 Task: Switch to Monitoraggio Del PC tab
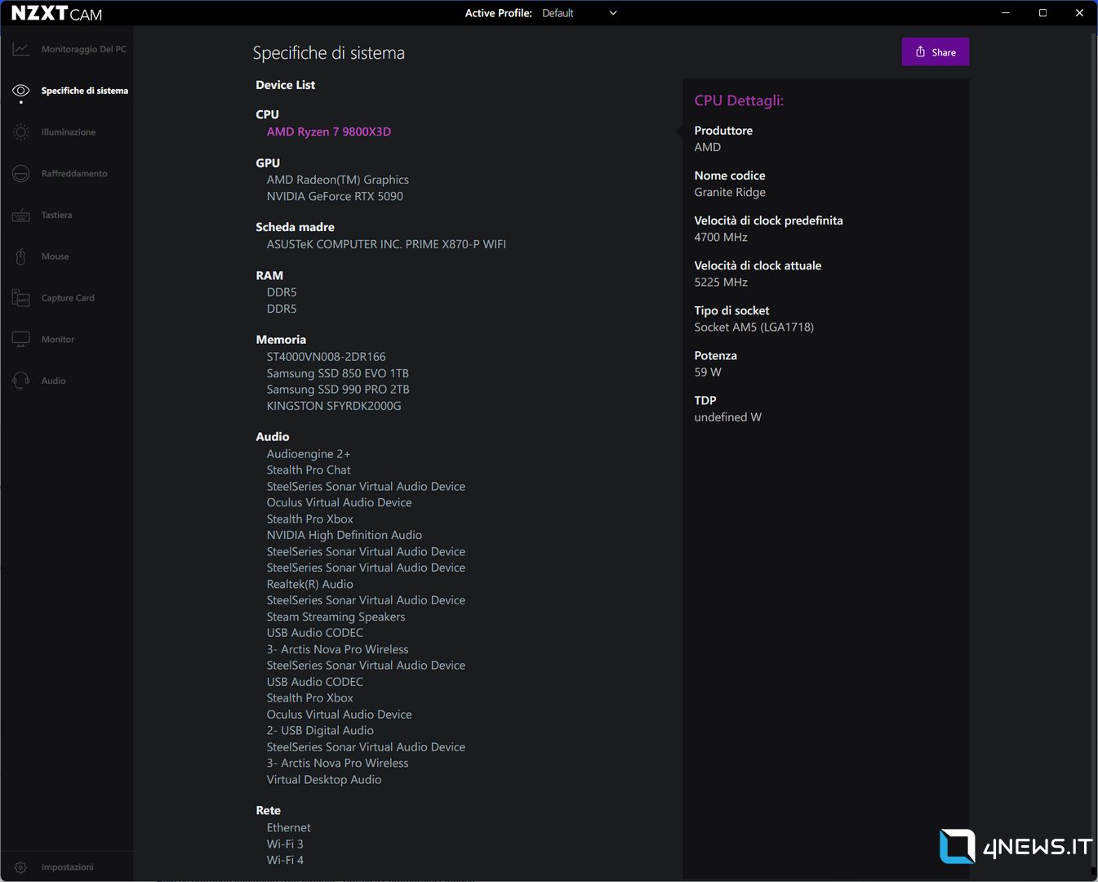point(83,49)
